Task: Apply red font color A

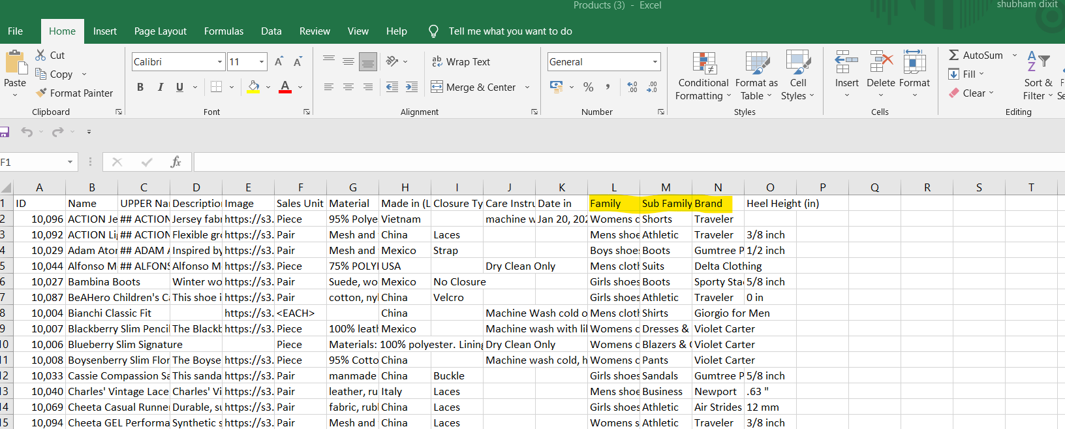Action: coord(285,87)
